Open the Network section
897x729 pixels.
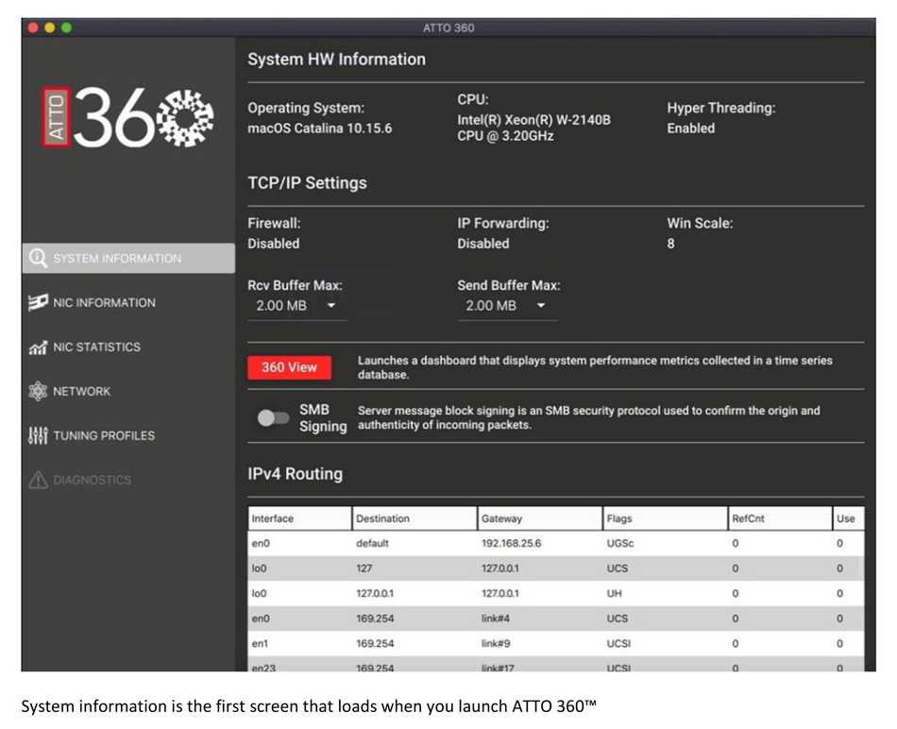click(x=128, y=391)
